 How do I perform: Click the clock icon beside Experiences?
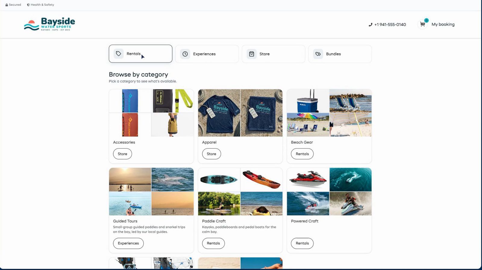click(185, 54)
